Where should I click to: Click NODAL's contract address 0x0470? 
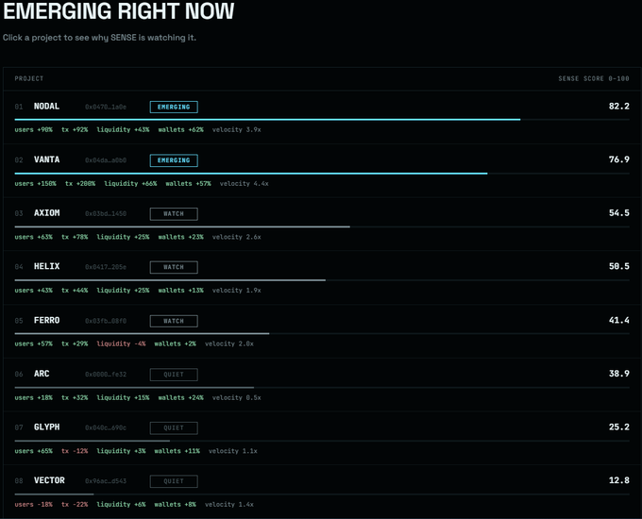point(106,108)
